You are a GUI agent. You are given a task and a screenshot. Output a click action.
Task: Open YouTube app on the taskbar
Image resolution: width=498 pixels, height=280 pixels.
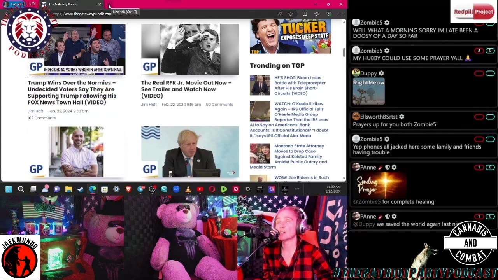tap(200, 189)
